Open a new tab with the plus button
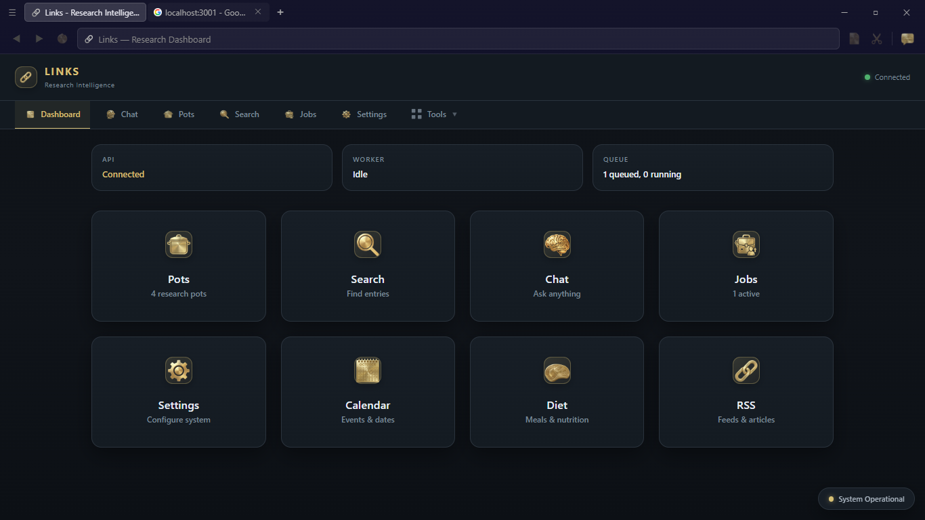The width and height of the screenshot is (925, 520). (x=280, y=12)
